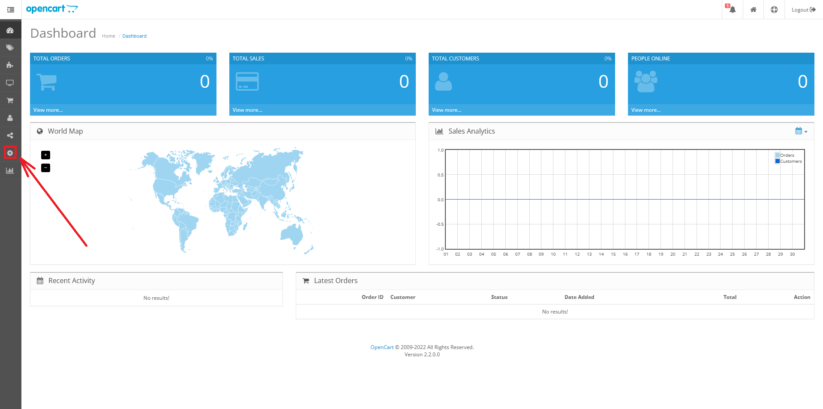Click the Orders legend color swatch
The width and height of the screenshot is (823, 409).
coord(777,155)
